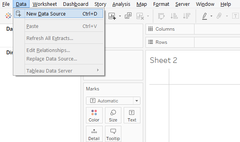Choose New Data Source menu entry

pos(59,14)
